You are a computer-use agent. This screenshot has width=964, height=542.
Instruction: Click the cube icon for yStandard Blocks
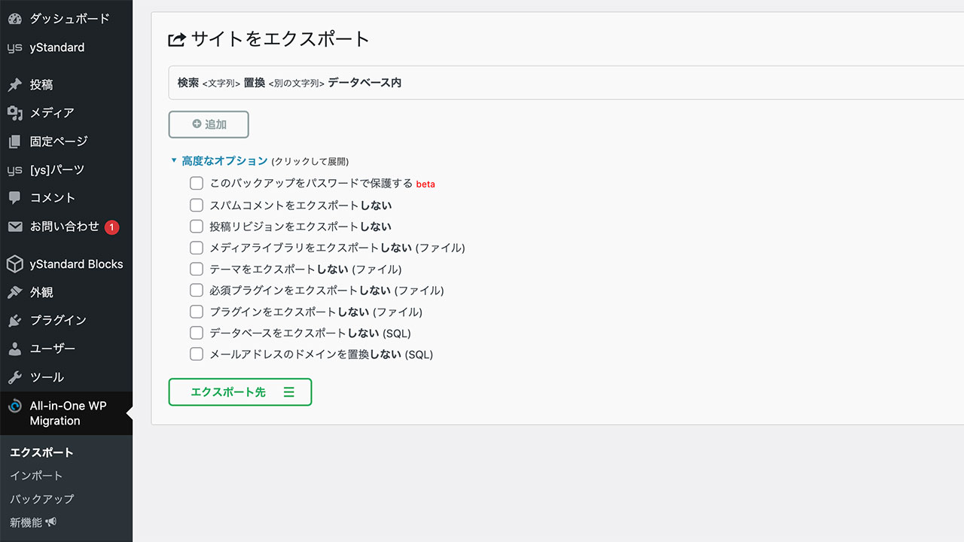[14, 264]
